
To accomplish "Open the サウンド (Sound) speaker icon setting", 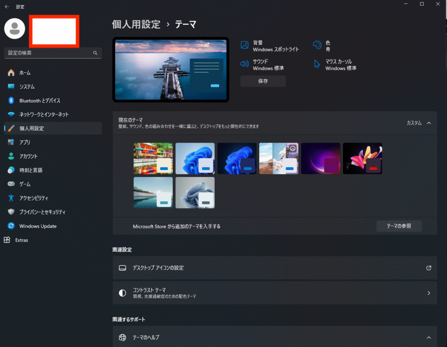I will 244,64.
